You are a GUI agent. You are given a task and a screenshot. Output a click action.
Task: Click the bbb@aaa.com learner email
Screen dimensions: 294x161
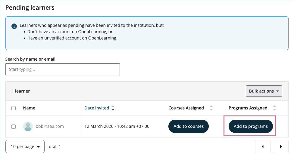(x=50, y=126)
